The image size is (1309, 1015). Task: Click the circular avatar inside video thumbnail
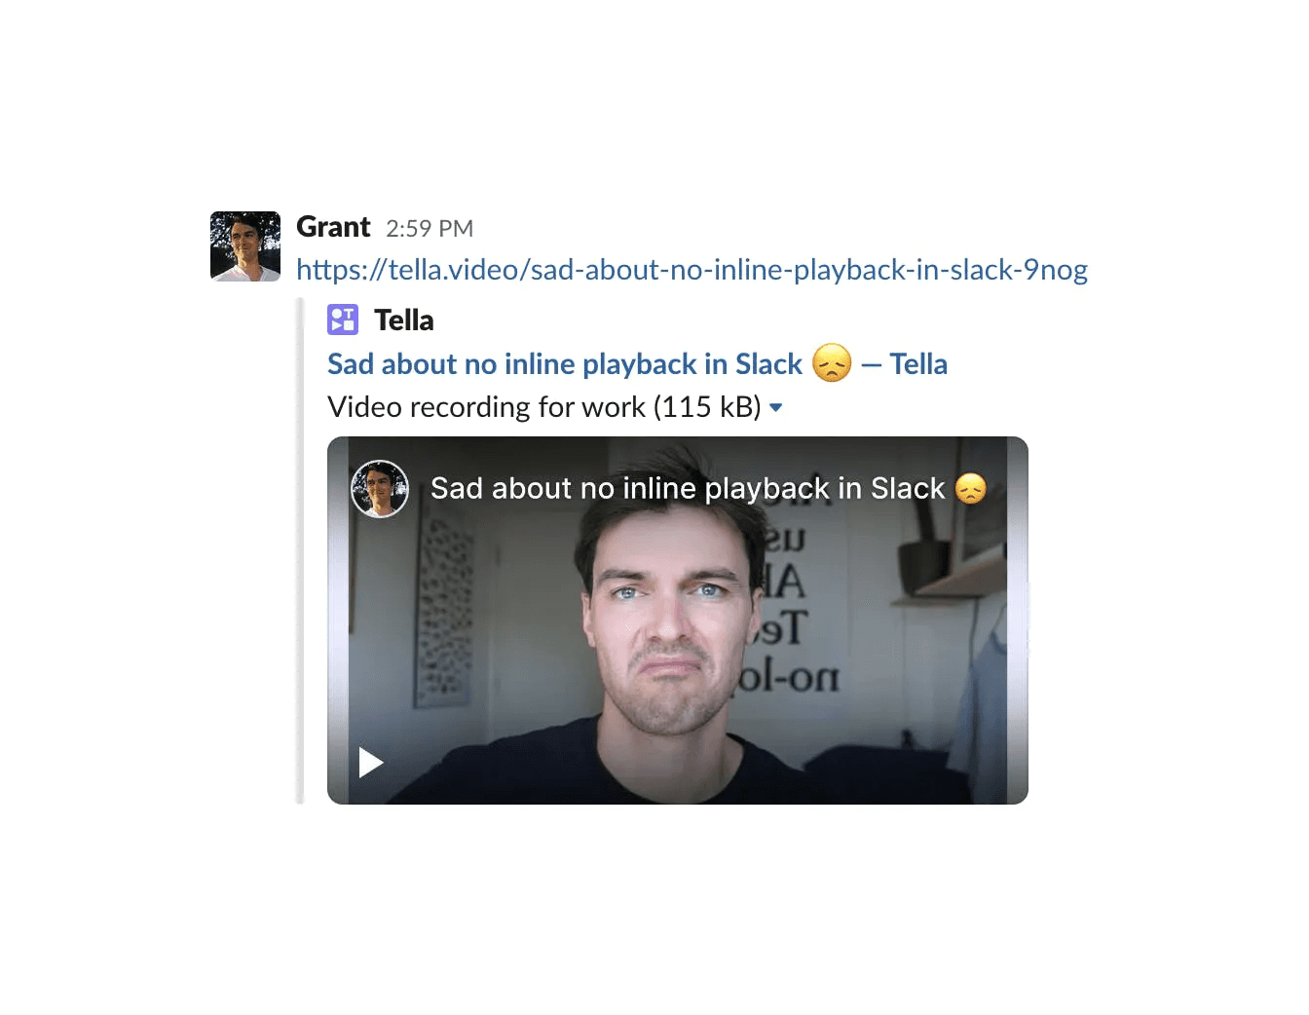click(x=380, y=489)
